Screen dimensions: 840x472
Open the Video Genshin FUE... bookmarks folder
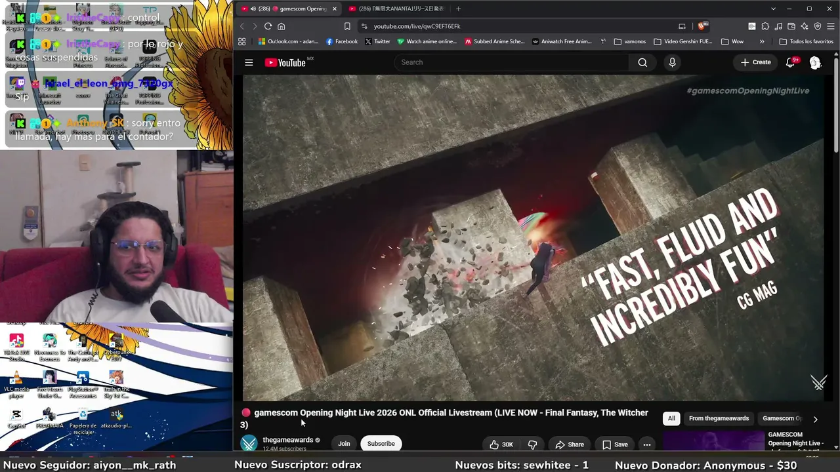coord(682,41)
